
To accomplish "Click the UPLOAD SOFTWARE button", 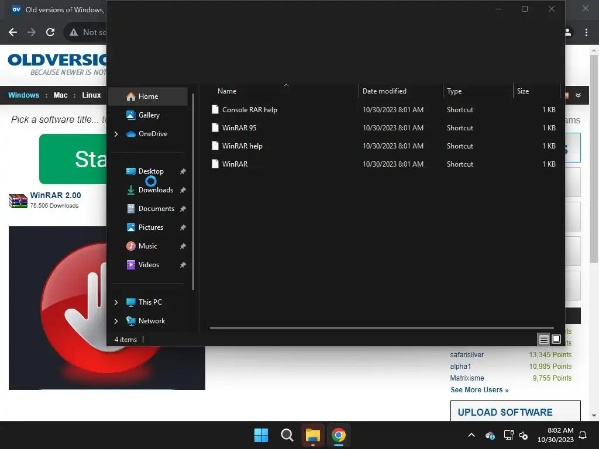I will (515, 411).
